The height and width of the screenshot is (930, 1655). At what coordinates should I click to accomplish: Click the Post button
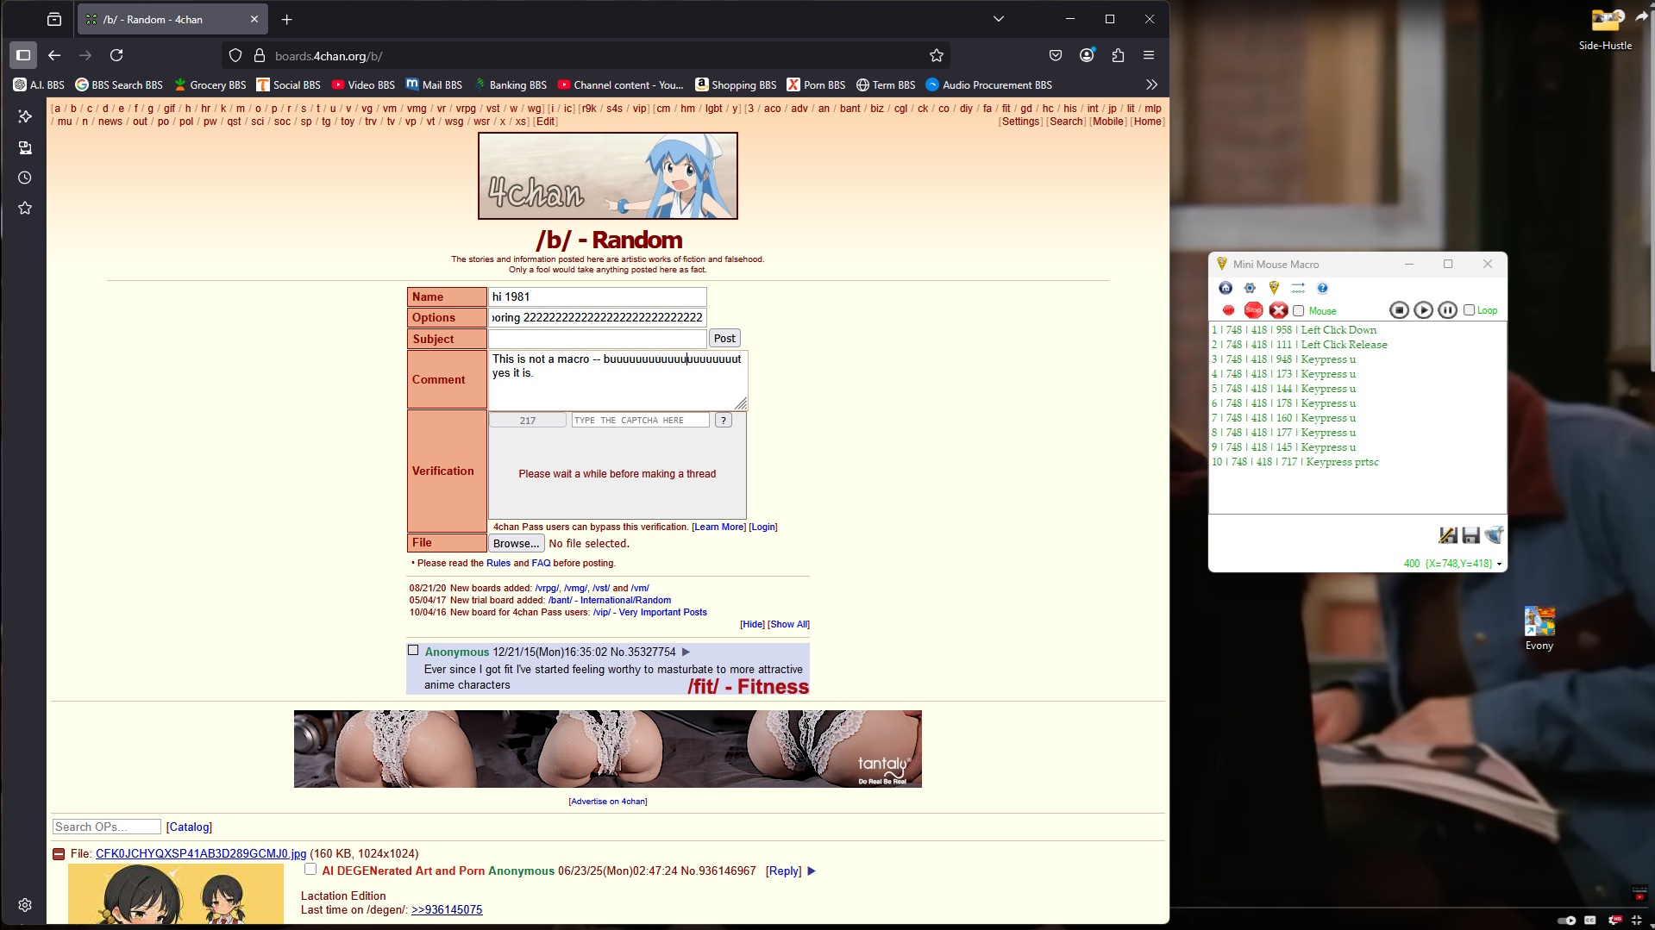(x=724, y=339)
